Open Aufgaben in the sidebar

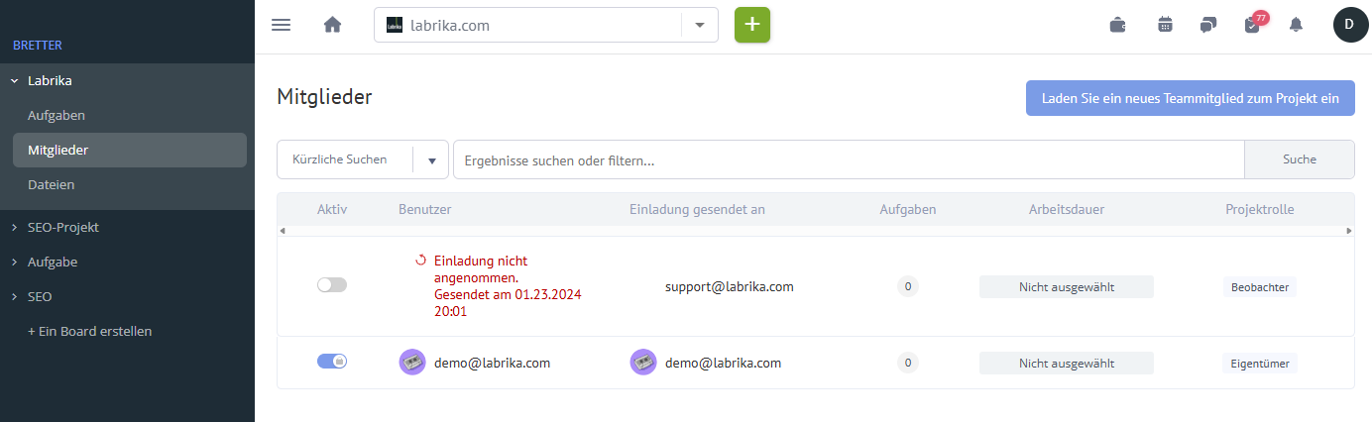[57, 115]
